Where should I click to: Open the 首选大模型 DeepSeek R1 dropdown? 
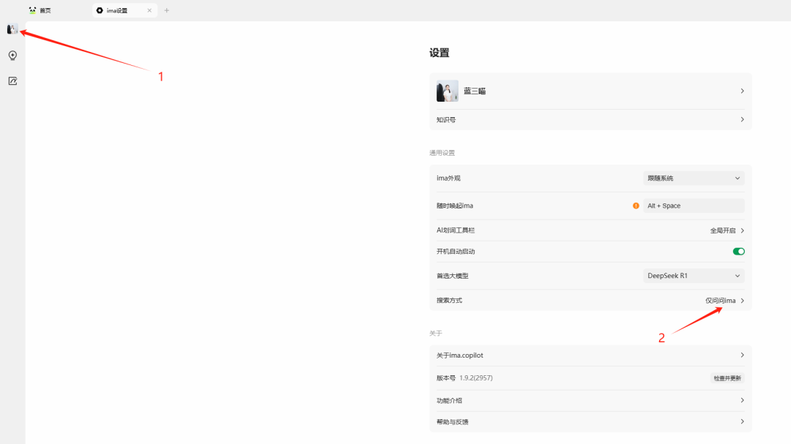pos(694,276)
